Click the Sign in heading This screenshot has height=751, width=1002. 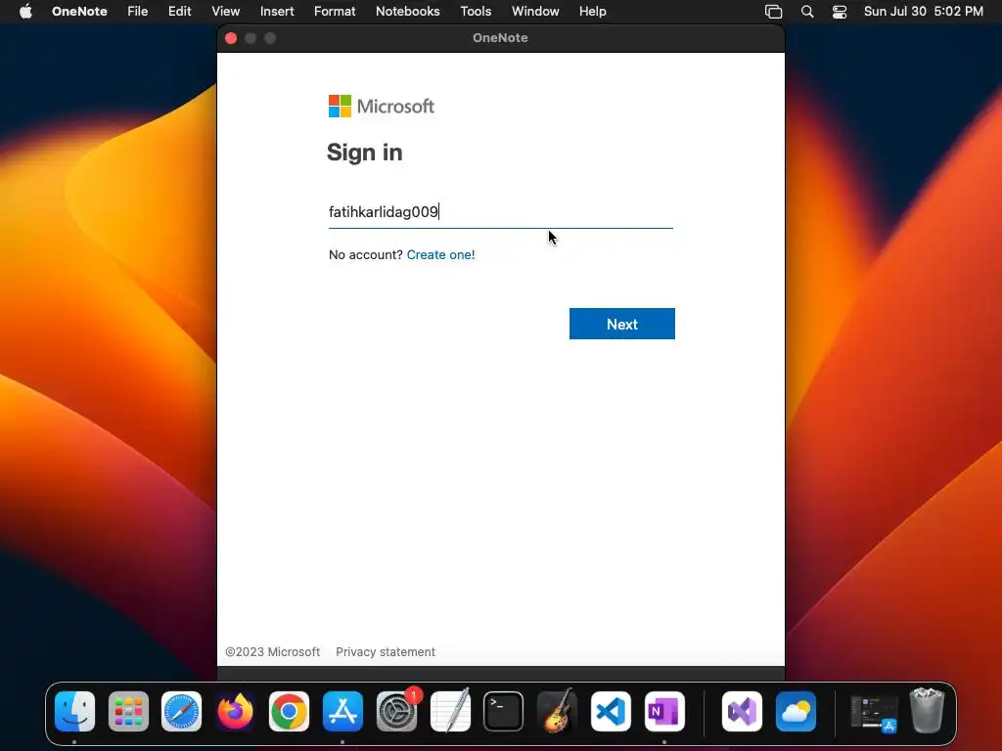364,153
